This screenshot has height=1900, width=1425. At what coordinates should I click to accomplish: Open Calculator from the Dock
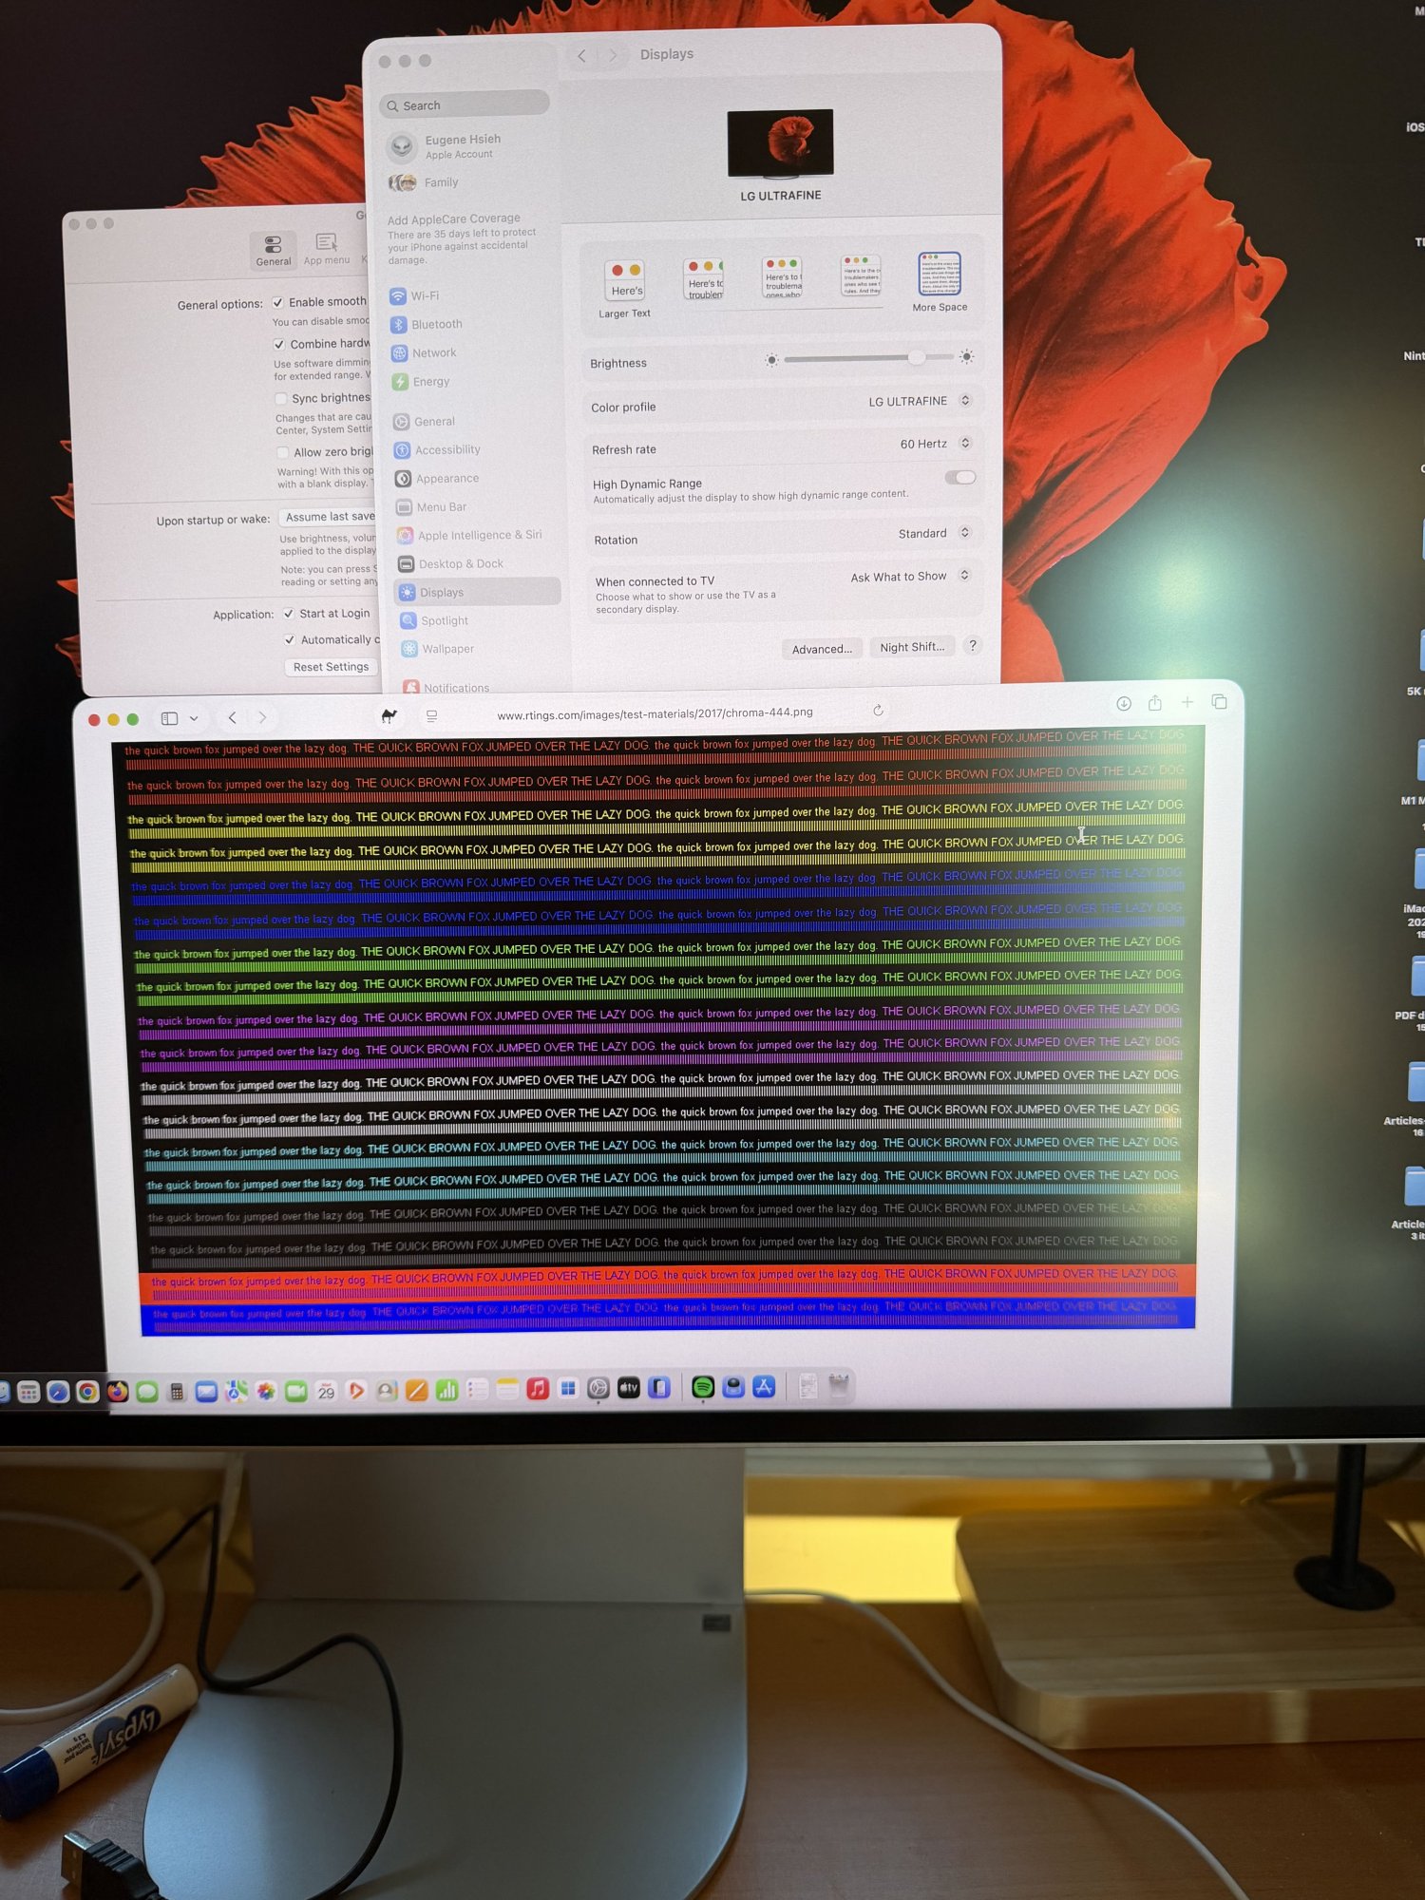point(177,1393)
